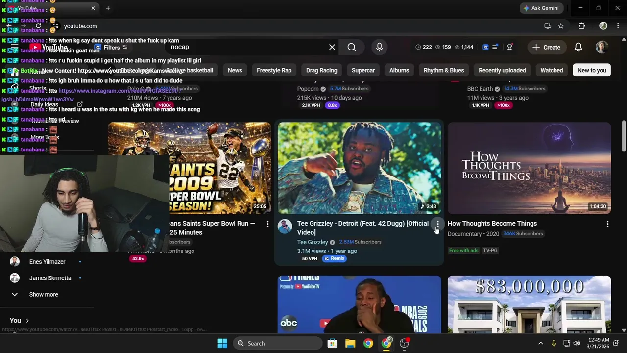
Task: Open the YouTube account avatar menu
Action: pos(602,47)
